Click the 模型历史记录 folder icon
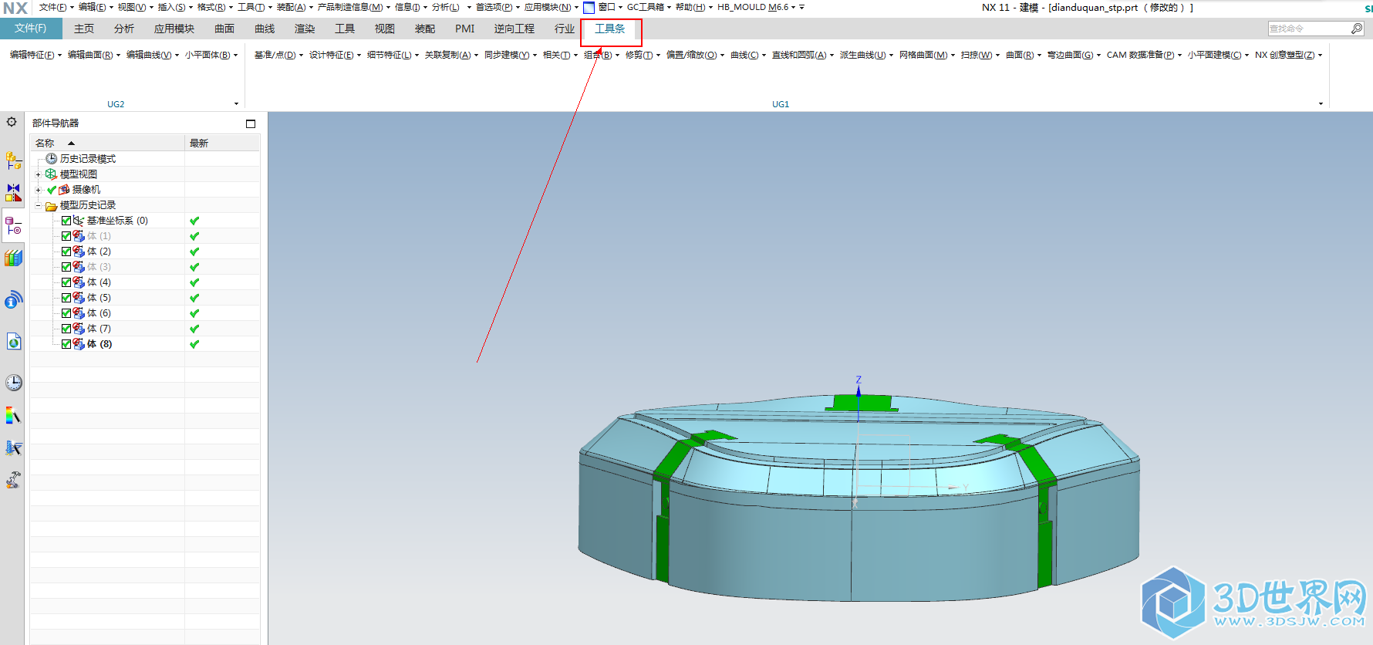 [51, 205]
